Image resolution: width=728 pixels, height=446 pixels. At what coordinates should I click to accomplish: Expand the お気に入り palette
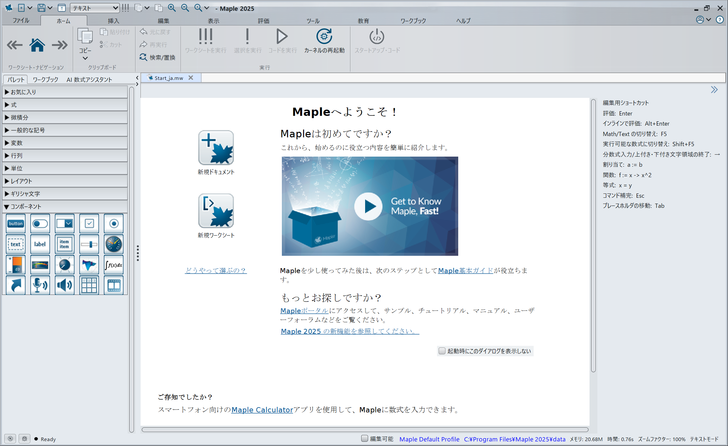tap(65, 92)
